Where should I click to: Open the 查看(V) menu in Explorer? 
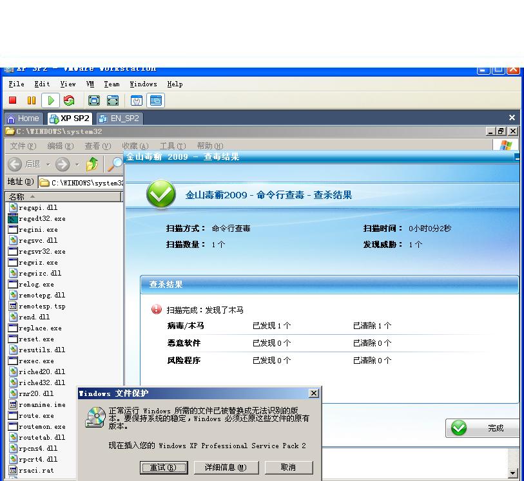tap(97, 146)
